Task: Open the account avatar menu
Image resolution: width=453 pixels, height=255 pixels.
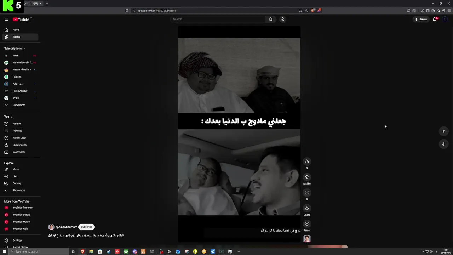Action: 445,19
